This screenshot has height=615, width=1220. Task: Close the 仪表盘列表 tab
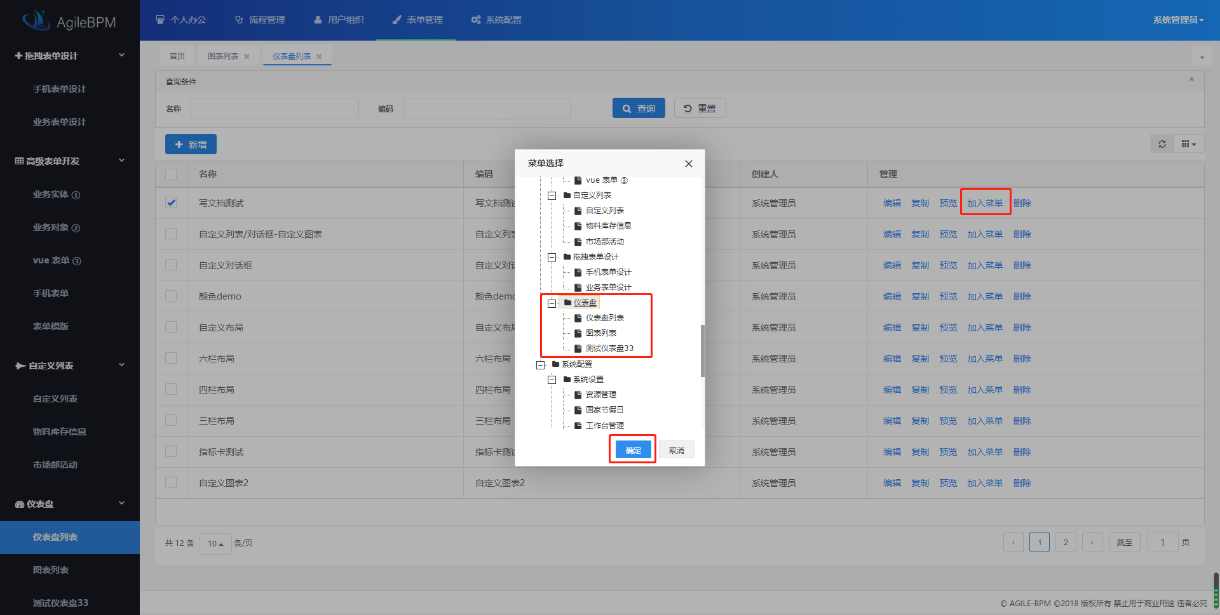pyautogui.click(x=319, y=56)
